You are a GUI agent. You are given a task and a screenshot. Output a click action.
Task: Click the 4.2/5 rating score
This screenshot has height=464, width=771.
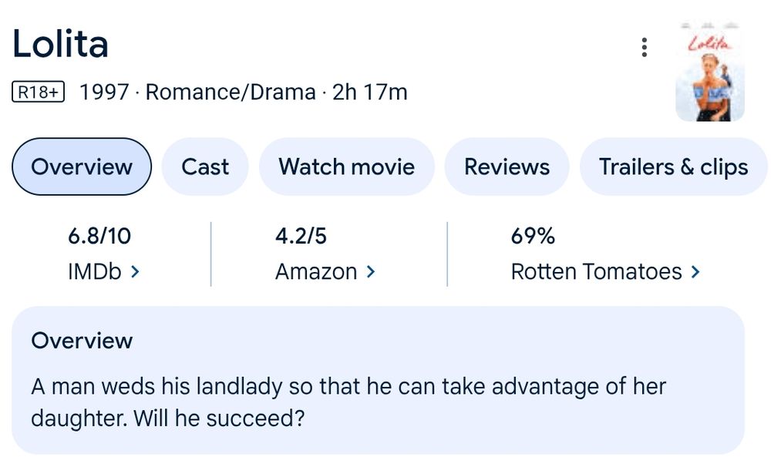click(x=301, y=236)
